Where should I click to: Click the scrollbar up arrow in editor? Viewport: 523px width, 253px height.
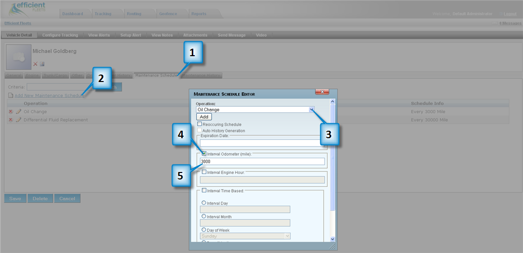[x=332, y=101]
